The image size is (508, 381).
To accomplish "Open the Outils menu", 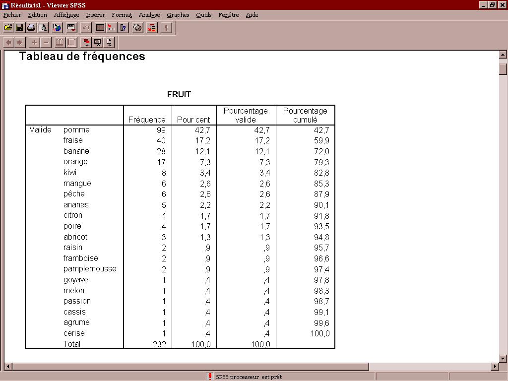I will pyautogui.click(x=203, y=15).
